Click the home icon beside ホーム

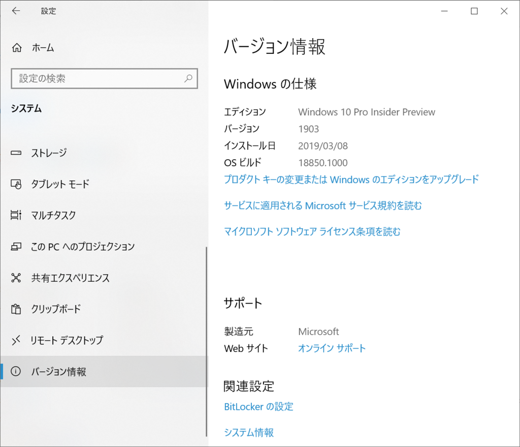coord(17,48)
